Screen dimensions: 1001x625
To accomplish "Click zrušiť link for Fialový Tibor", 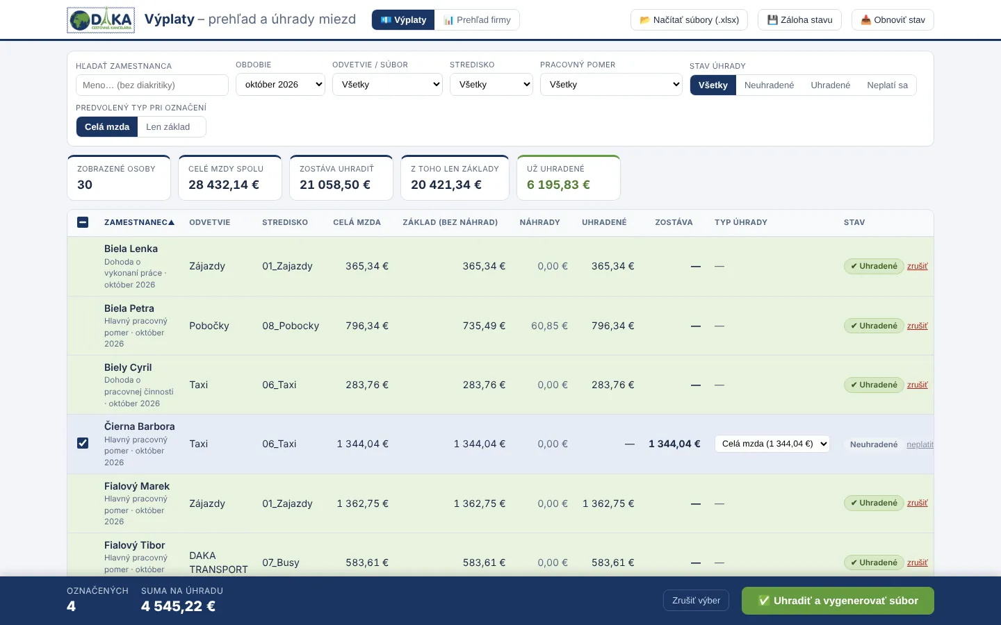I will [x=918, y=562].
